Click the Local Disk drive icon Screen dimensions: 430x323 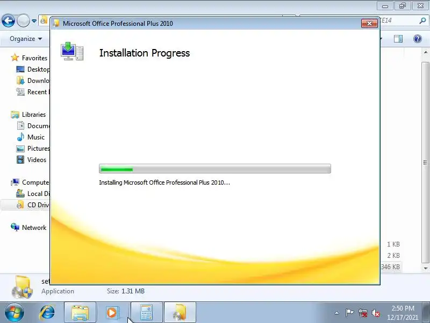coord(20,193)
